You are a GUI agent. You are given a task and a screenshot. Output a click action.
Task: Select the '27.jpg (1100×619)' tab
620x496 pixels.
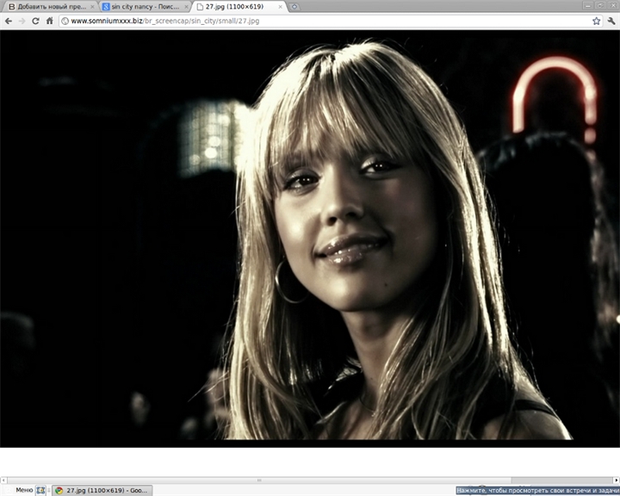pos(239,7)
